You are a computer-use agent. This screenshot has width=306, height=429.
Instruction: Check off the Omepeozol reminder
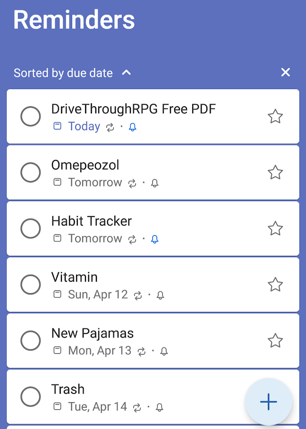31,173
